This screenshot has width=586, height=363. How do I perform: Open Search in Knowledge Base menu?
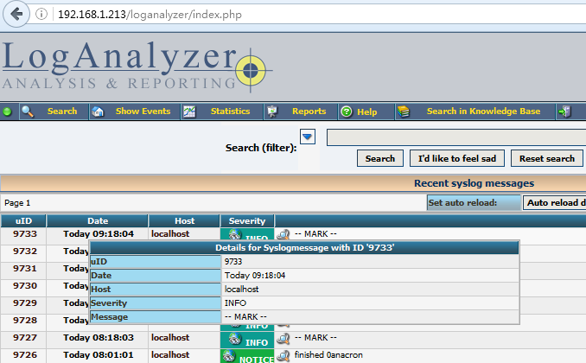coord(483,111)
